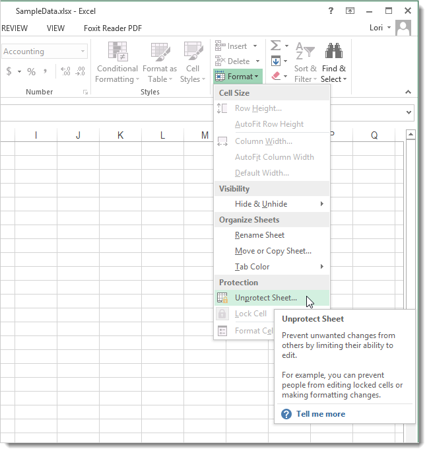Switch to the VIEW tab
The height and width of the screenshot is (453, 429).
coord(55,28)
